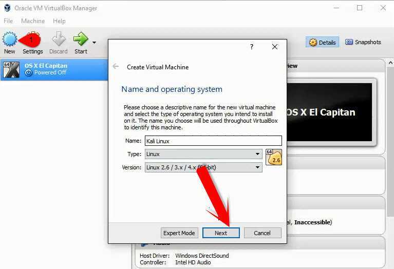
Task: Maximize the VirtualBox Manager window
Action: (360, 8)
